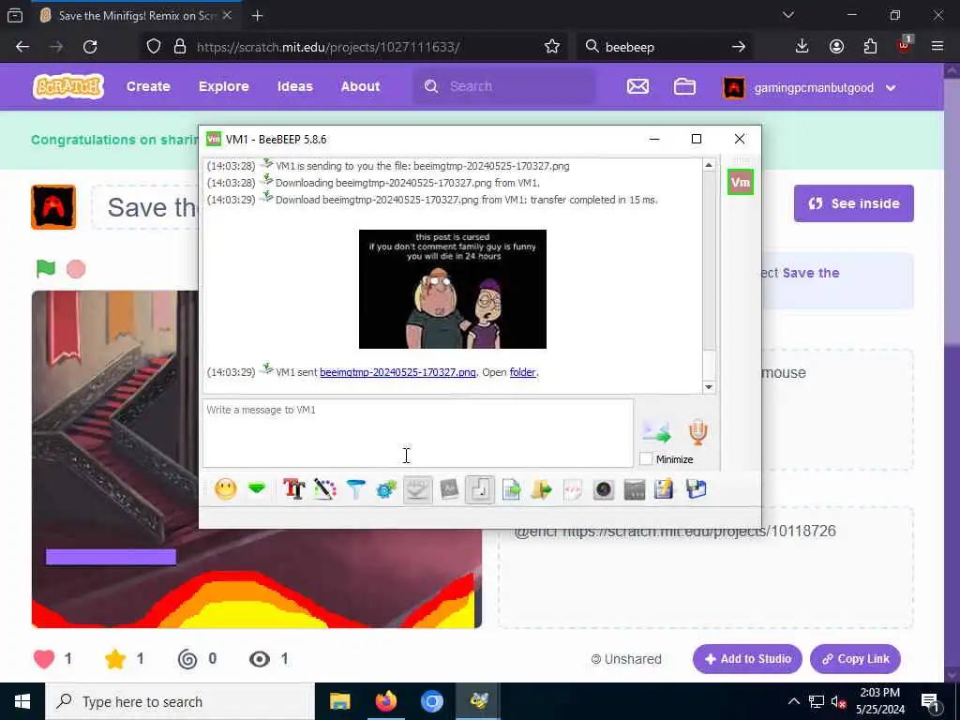
Task: Click the blue floppy disks icon
Action: [697, 489]
